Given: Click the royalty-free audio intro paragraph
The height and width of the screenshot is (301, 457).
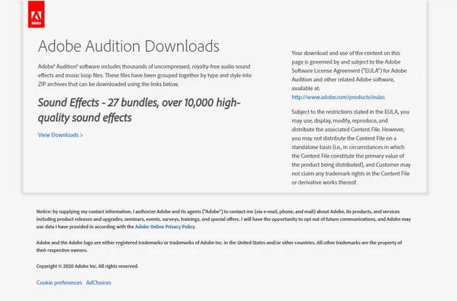Looking at the screenshot, I should coord(145,75).
